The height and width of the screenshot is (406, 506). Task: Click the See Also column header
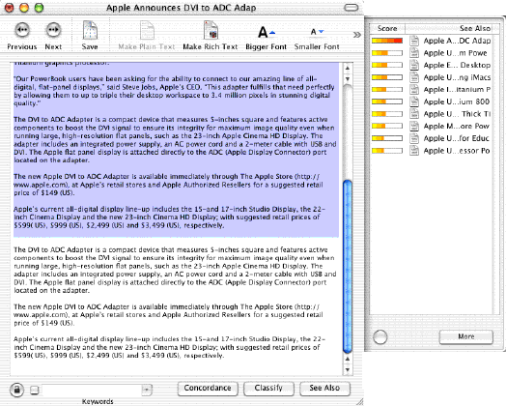(x=449, y=28)
